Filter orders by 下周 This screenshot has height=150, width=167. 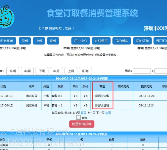click(42, 71)
